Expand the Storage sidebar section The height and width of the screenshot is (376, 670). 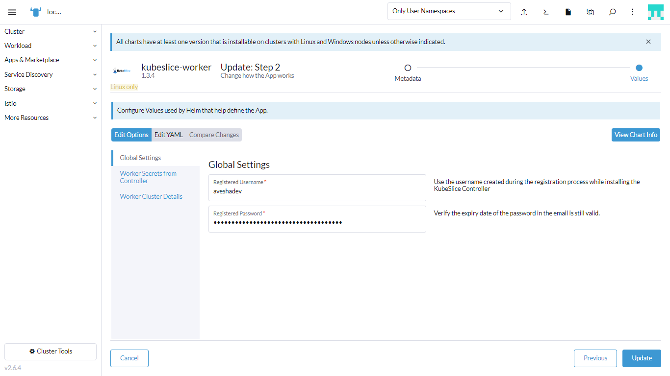point(51,89)
